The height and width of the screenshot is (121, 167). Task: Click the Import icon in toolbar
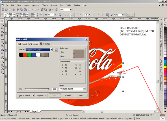coord(42,10)
